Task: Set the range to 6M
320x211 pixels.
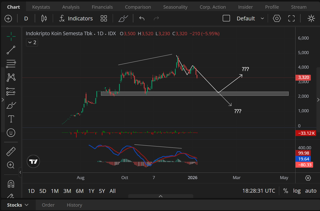Action: point(80,191)
